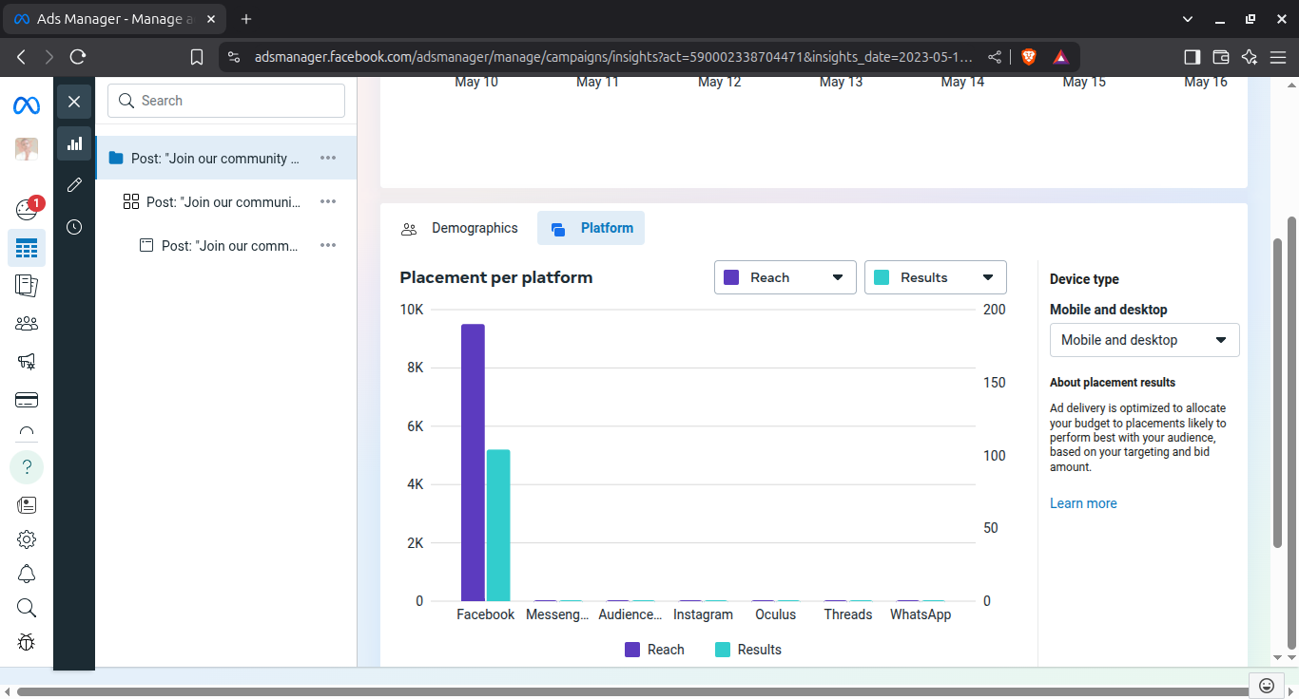
Task: Open more options for the ad set row
Action: pyautogui.click(x=328, y=201)
